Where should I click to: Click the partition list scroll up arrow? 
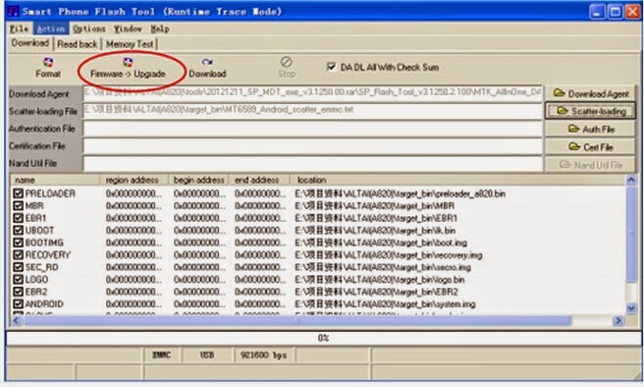pyautogui.click(x=631, y=180)
